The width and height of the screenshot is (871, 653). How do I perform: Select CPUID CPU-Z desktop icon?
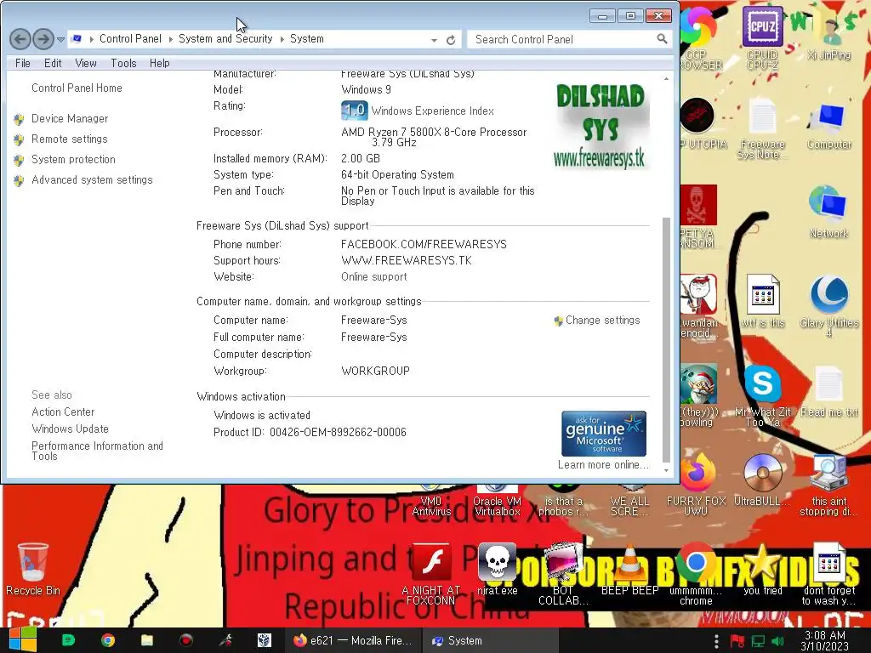click(x=762, y=37)
